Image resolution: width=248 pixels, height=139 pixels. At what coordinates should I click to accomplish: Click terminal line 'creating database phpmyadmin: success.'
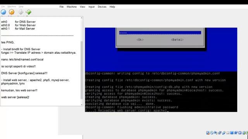point(121,97)
